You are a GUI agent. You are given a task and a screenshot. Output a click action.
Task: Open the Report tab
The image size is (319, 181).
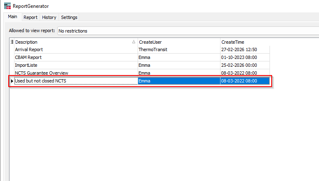30,17
